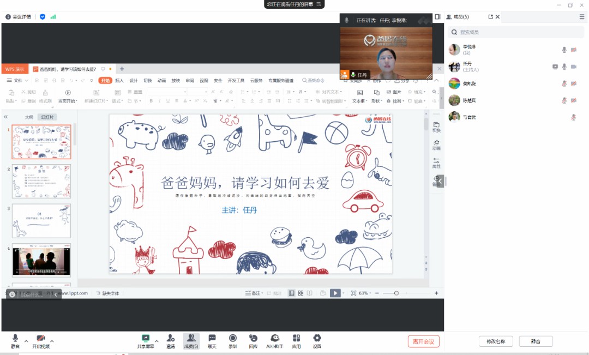Open the AI小助手 assistant icon

click(x=275, y=341)
